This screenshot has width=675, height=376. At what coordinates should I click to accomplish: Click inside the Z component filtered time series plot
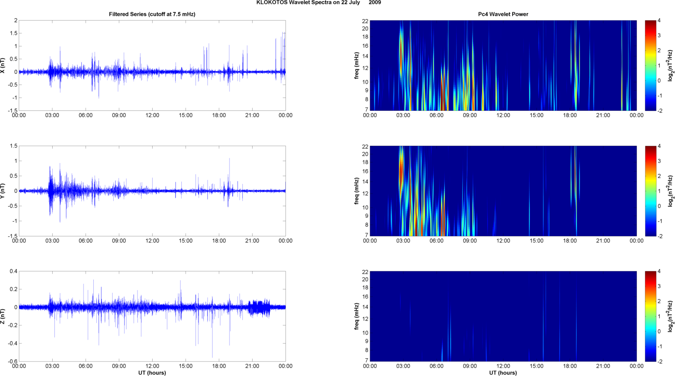point(152,316)
